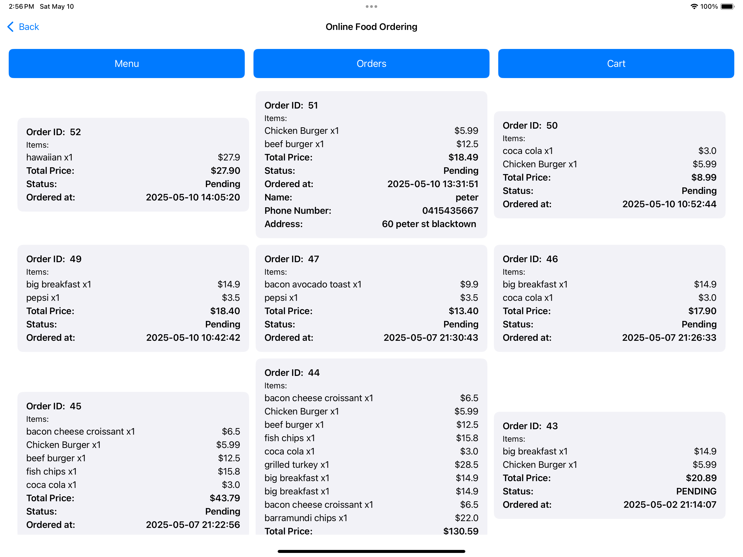This screenshot has width=743, height=557.
Task: Select Order ID 49 heading
Action: pos(54,259)
